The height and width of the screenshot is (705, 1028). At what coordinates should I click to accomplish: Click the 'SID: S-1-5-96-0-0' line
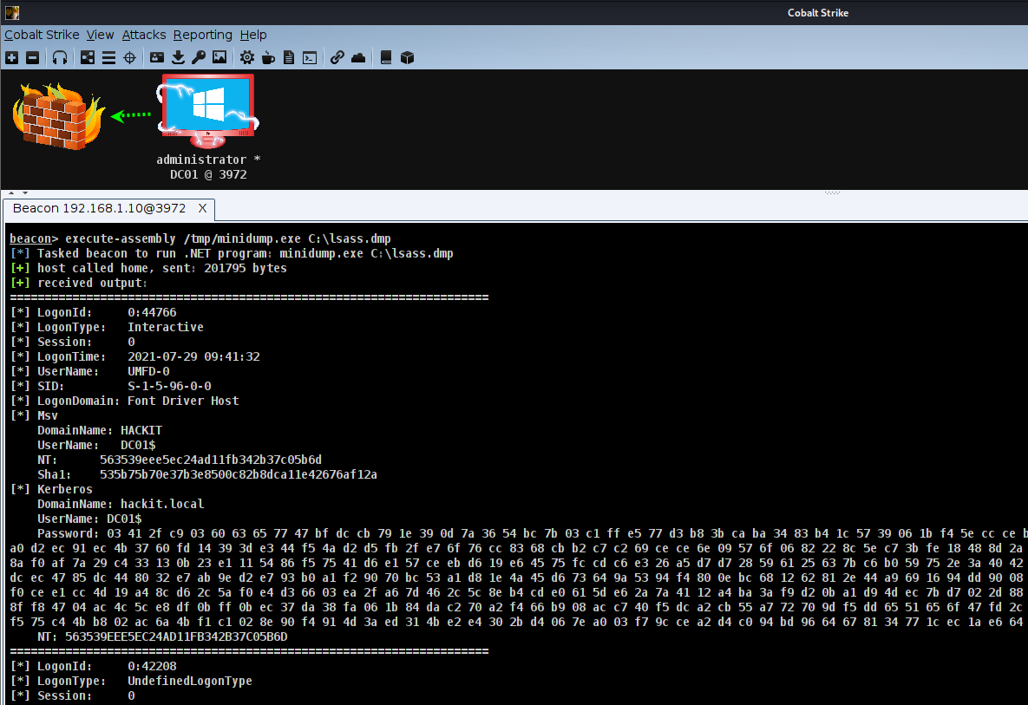click(111, 386)
